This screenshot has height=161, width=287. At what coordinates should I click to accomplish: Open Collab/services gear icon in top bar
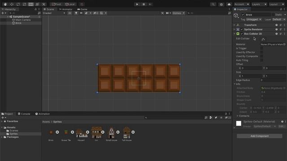pos(221,4)
